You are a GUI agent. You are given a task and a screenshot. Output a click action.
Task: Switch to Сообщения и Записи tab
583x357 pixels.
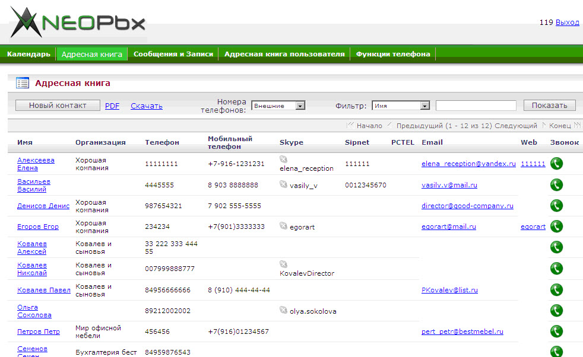click(x=173, y=54)
